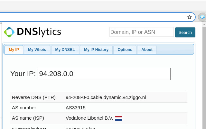
Task: Switch to the My IP tab
Action: [14, 50]
